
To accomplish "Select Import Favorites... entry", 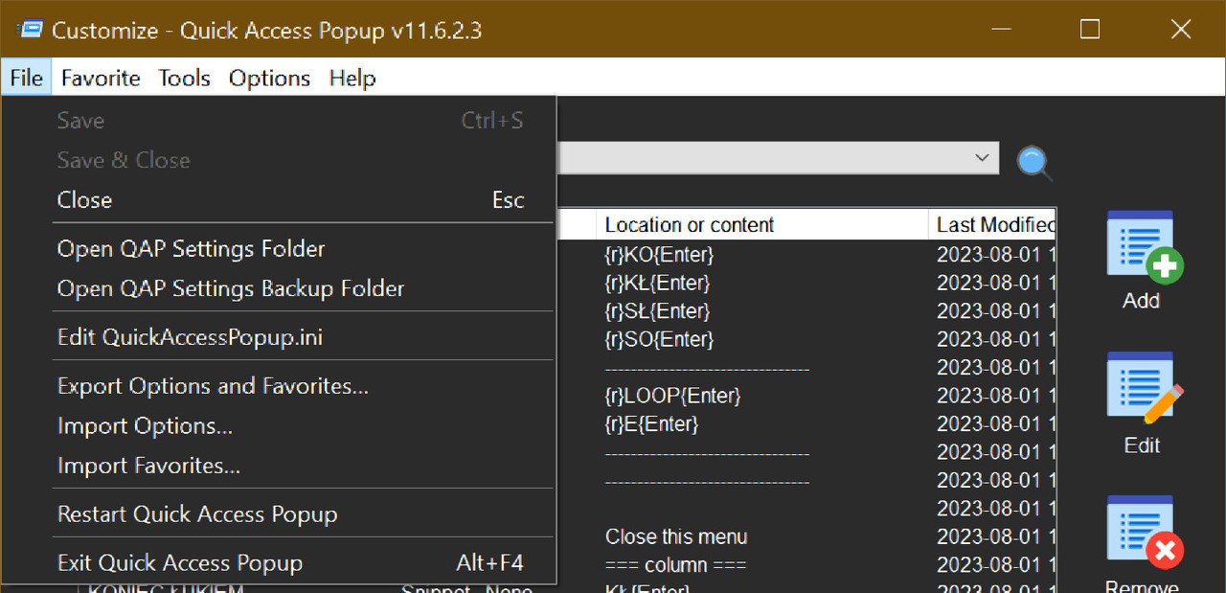I will pos(279,466).
